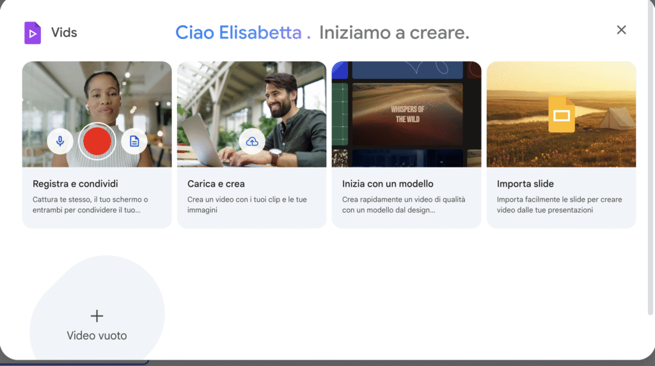Click the dialog vertical scrollbar
The width and height of the screenshot is (655, 366).
click(650, 158)
